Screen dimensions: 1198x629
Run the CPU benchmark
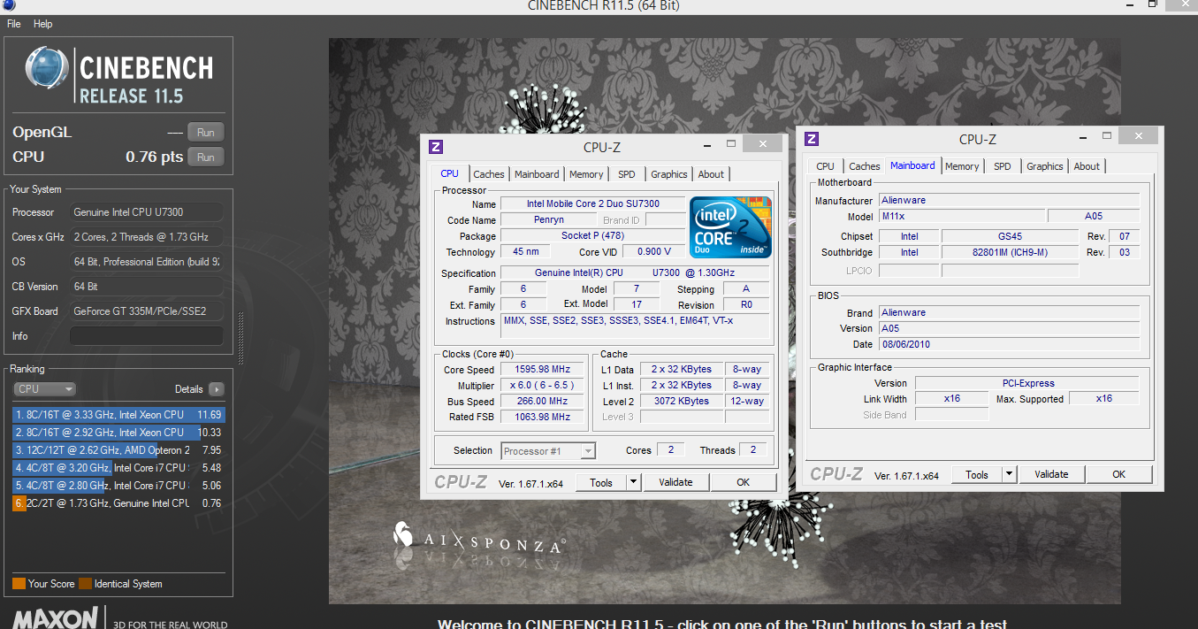tap(205, 157)
